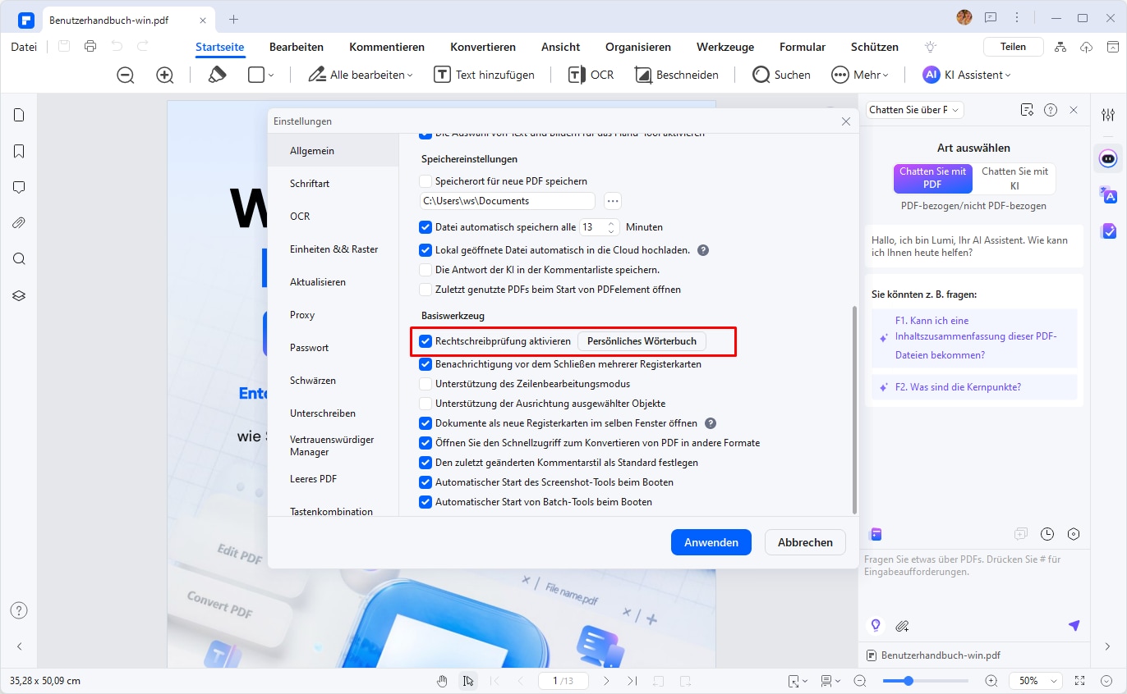This screenshot has height=694, width=1127.
Task: Toggle Lokal geöffnete Datei automatisch hochladen checkbox
Action: [425, 250]
